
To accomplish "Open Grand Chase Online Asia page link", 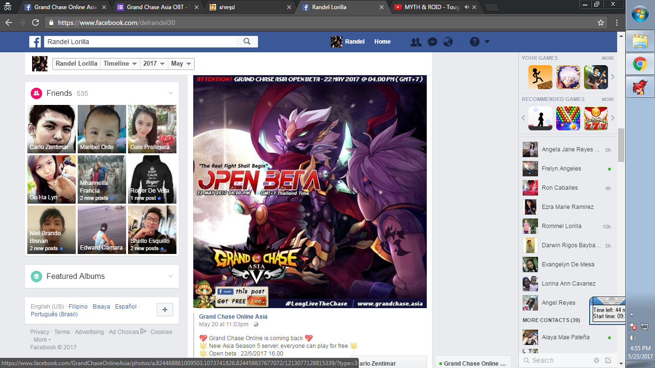I will [233, 316].
